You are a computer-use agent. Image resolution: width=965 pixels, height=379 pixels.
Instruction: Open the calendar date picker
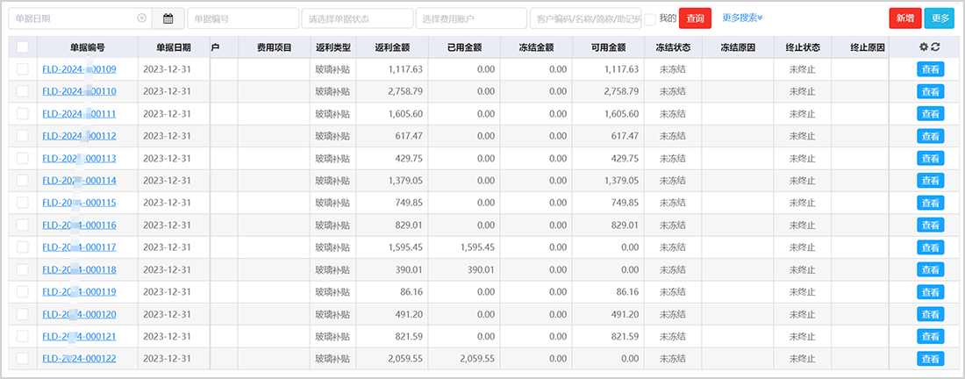pyautogui.click(x=168, y=18)
